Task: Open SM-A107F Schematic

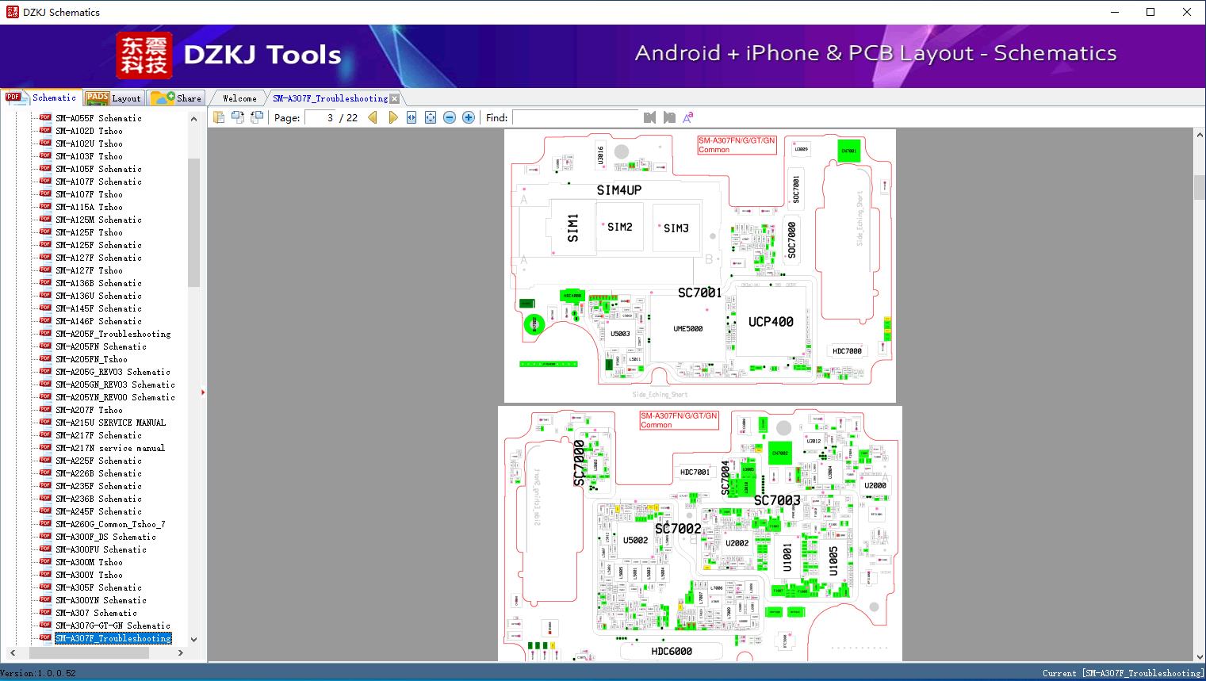Action: click(x=98, y=182)
